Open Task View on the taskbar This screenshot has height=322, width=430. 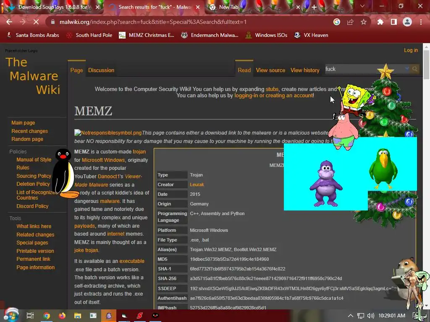[x=30, y=315]
